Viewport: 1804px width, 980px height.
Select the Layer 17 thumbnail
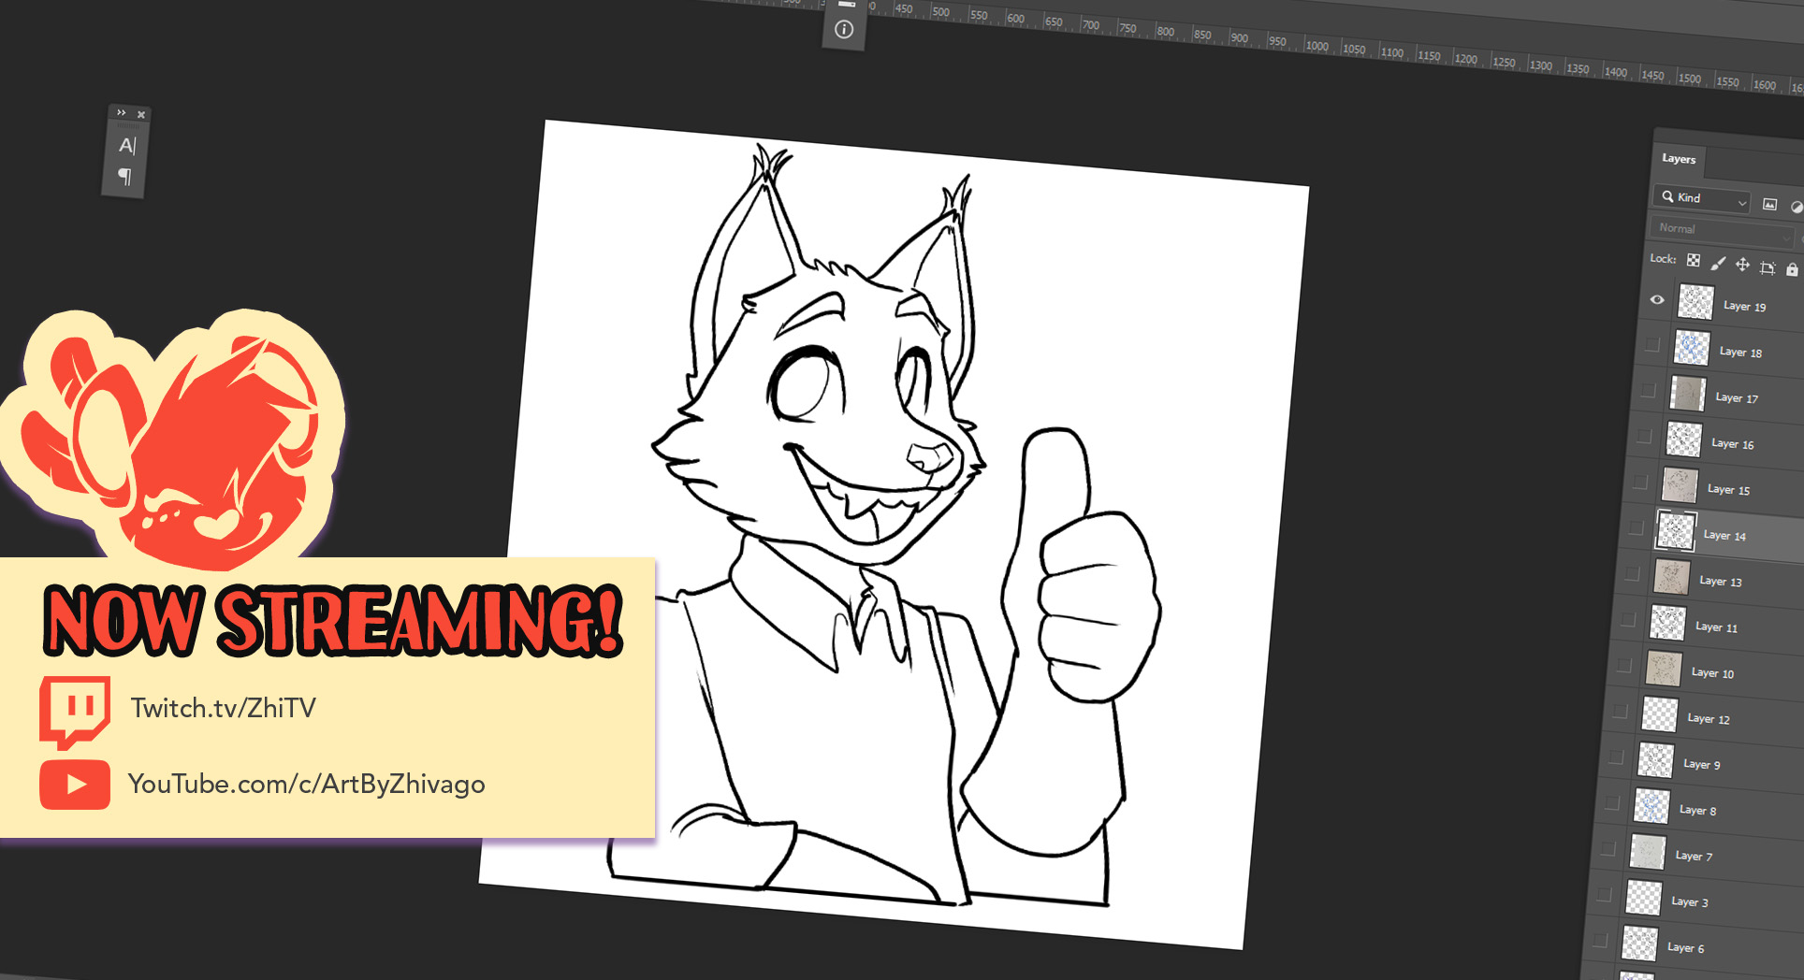(x=1688, y=394)
